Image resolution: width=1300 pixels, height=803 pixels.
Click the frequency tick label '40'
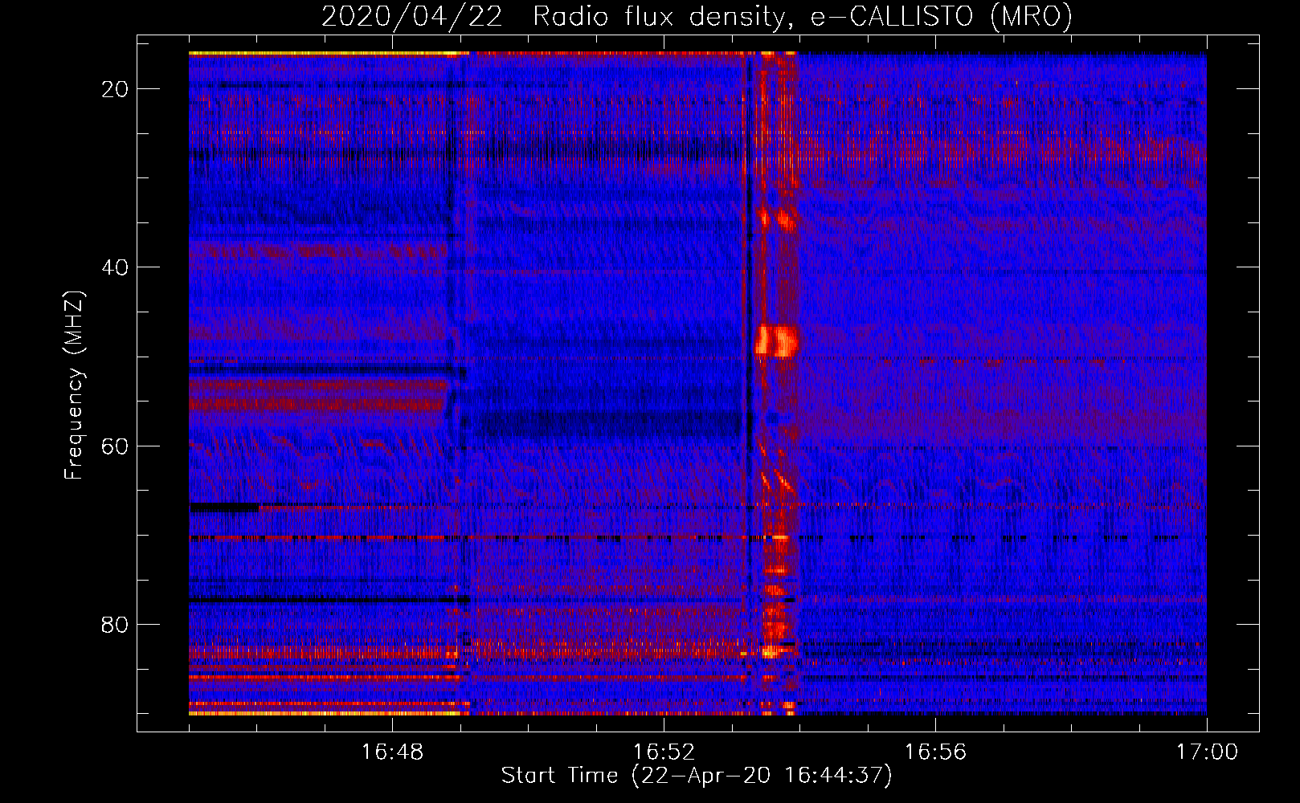coord(116,267)
